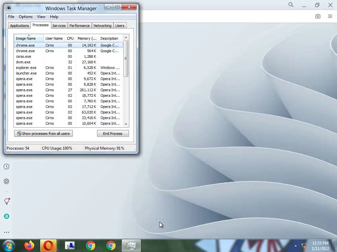This screenshot has width=337, height=252.
Task: Open the Help menu
Action: click(54, 17)
